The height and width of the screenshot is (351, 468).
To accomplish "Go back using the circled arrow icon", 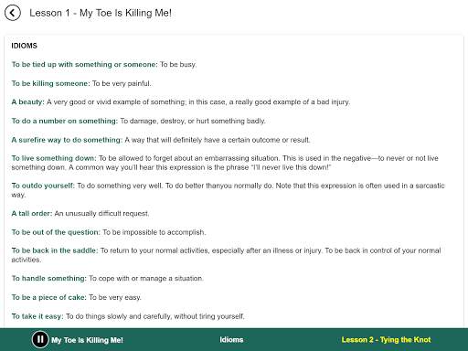I will [13, 13].
